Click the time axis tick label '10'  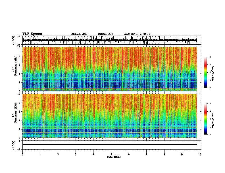200,154
